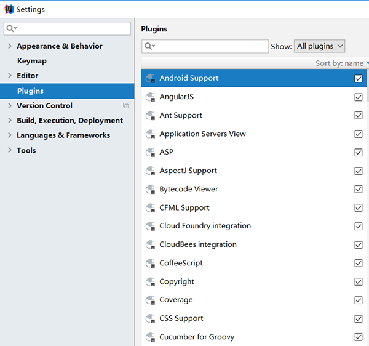369x346 pixels.
Task: Disable the CoffeeScript checkbox
Action: [359, 264]
